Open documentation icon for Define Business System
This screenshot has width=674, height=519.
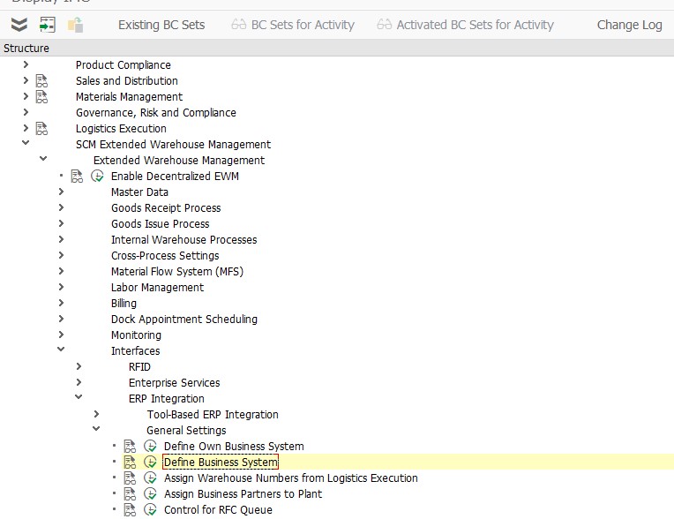130,463
